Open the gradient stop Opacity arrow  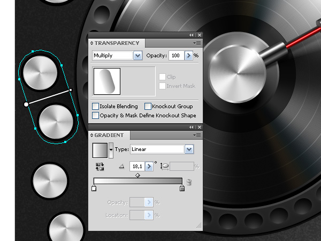click(149, 202)
